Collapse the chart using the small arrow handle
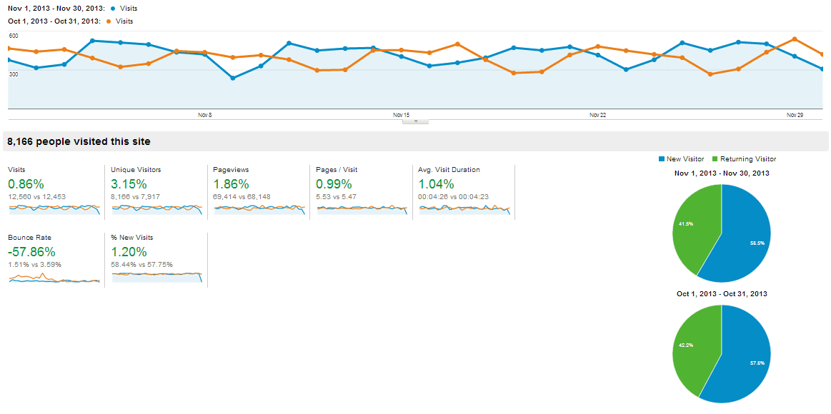Image resolution: width=831 pixels, height=414 pixels. (416, 122)
